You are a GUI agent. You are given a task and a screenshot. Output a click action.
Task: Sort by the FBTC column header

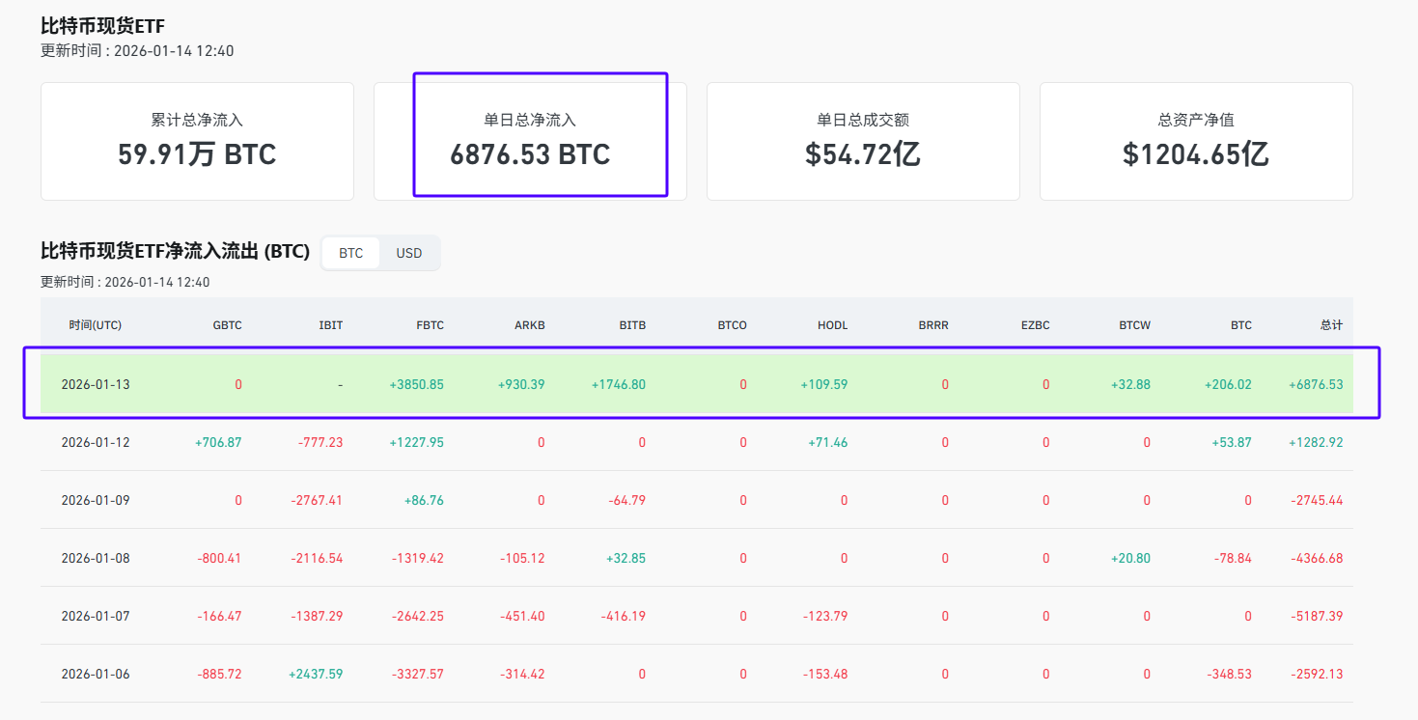pos(430,325)
